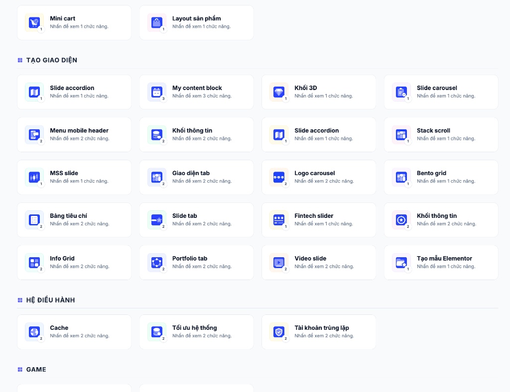This screenshot has width=510, height=392.
Task: Select the Slide tab star icon
Action: pos(156,220)
